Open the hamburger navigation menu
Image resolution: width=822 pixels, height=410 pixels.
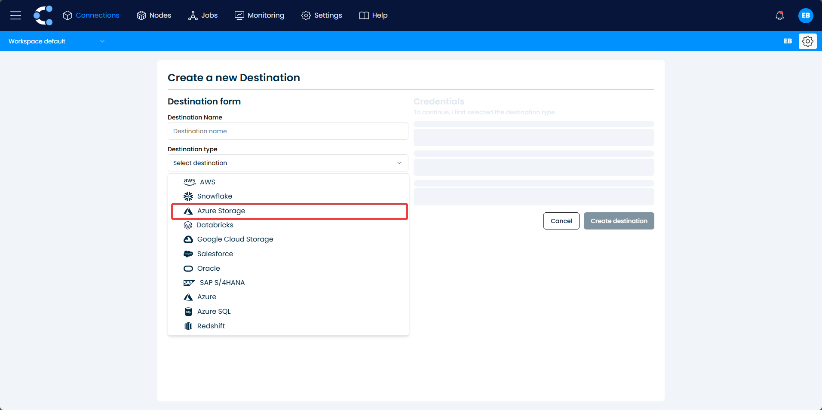16,15
